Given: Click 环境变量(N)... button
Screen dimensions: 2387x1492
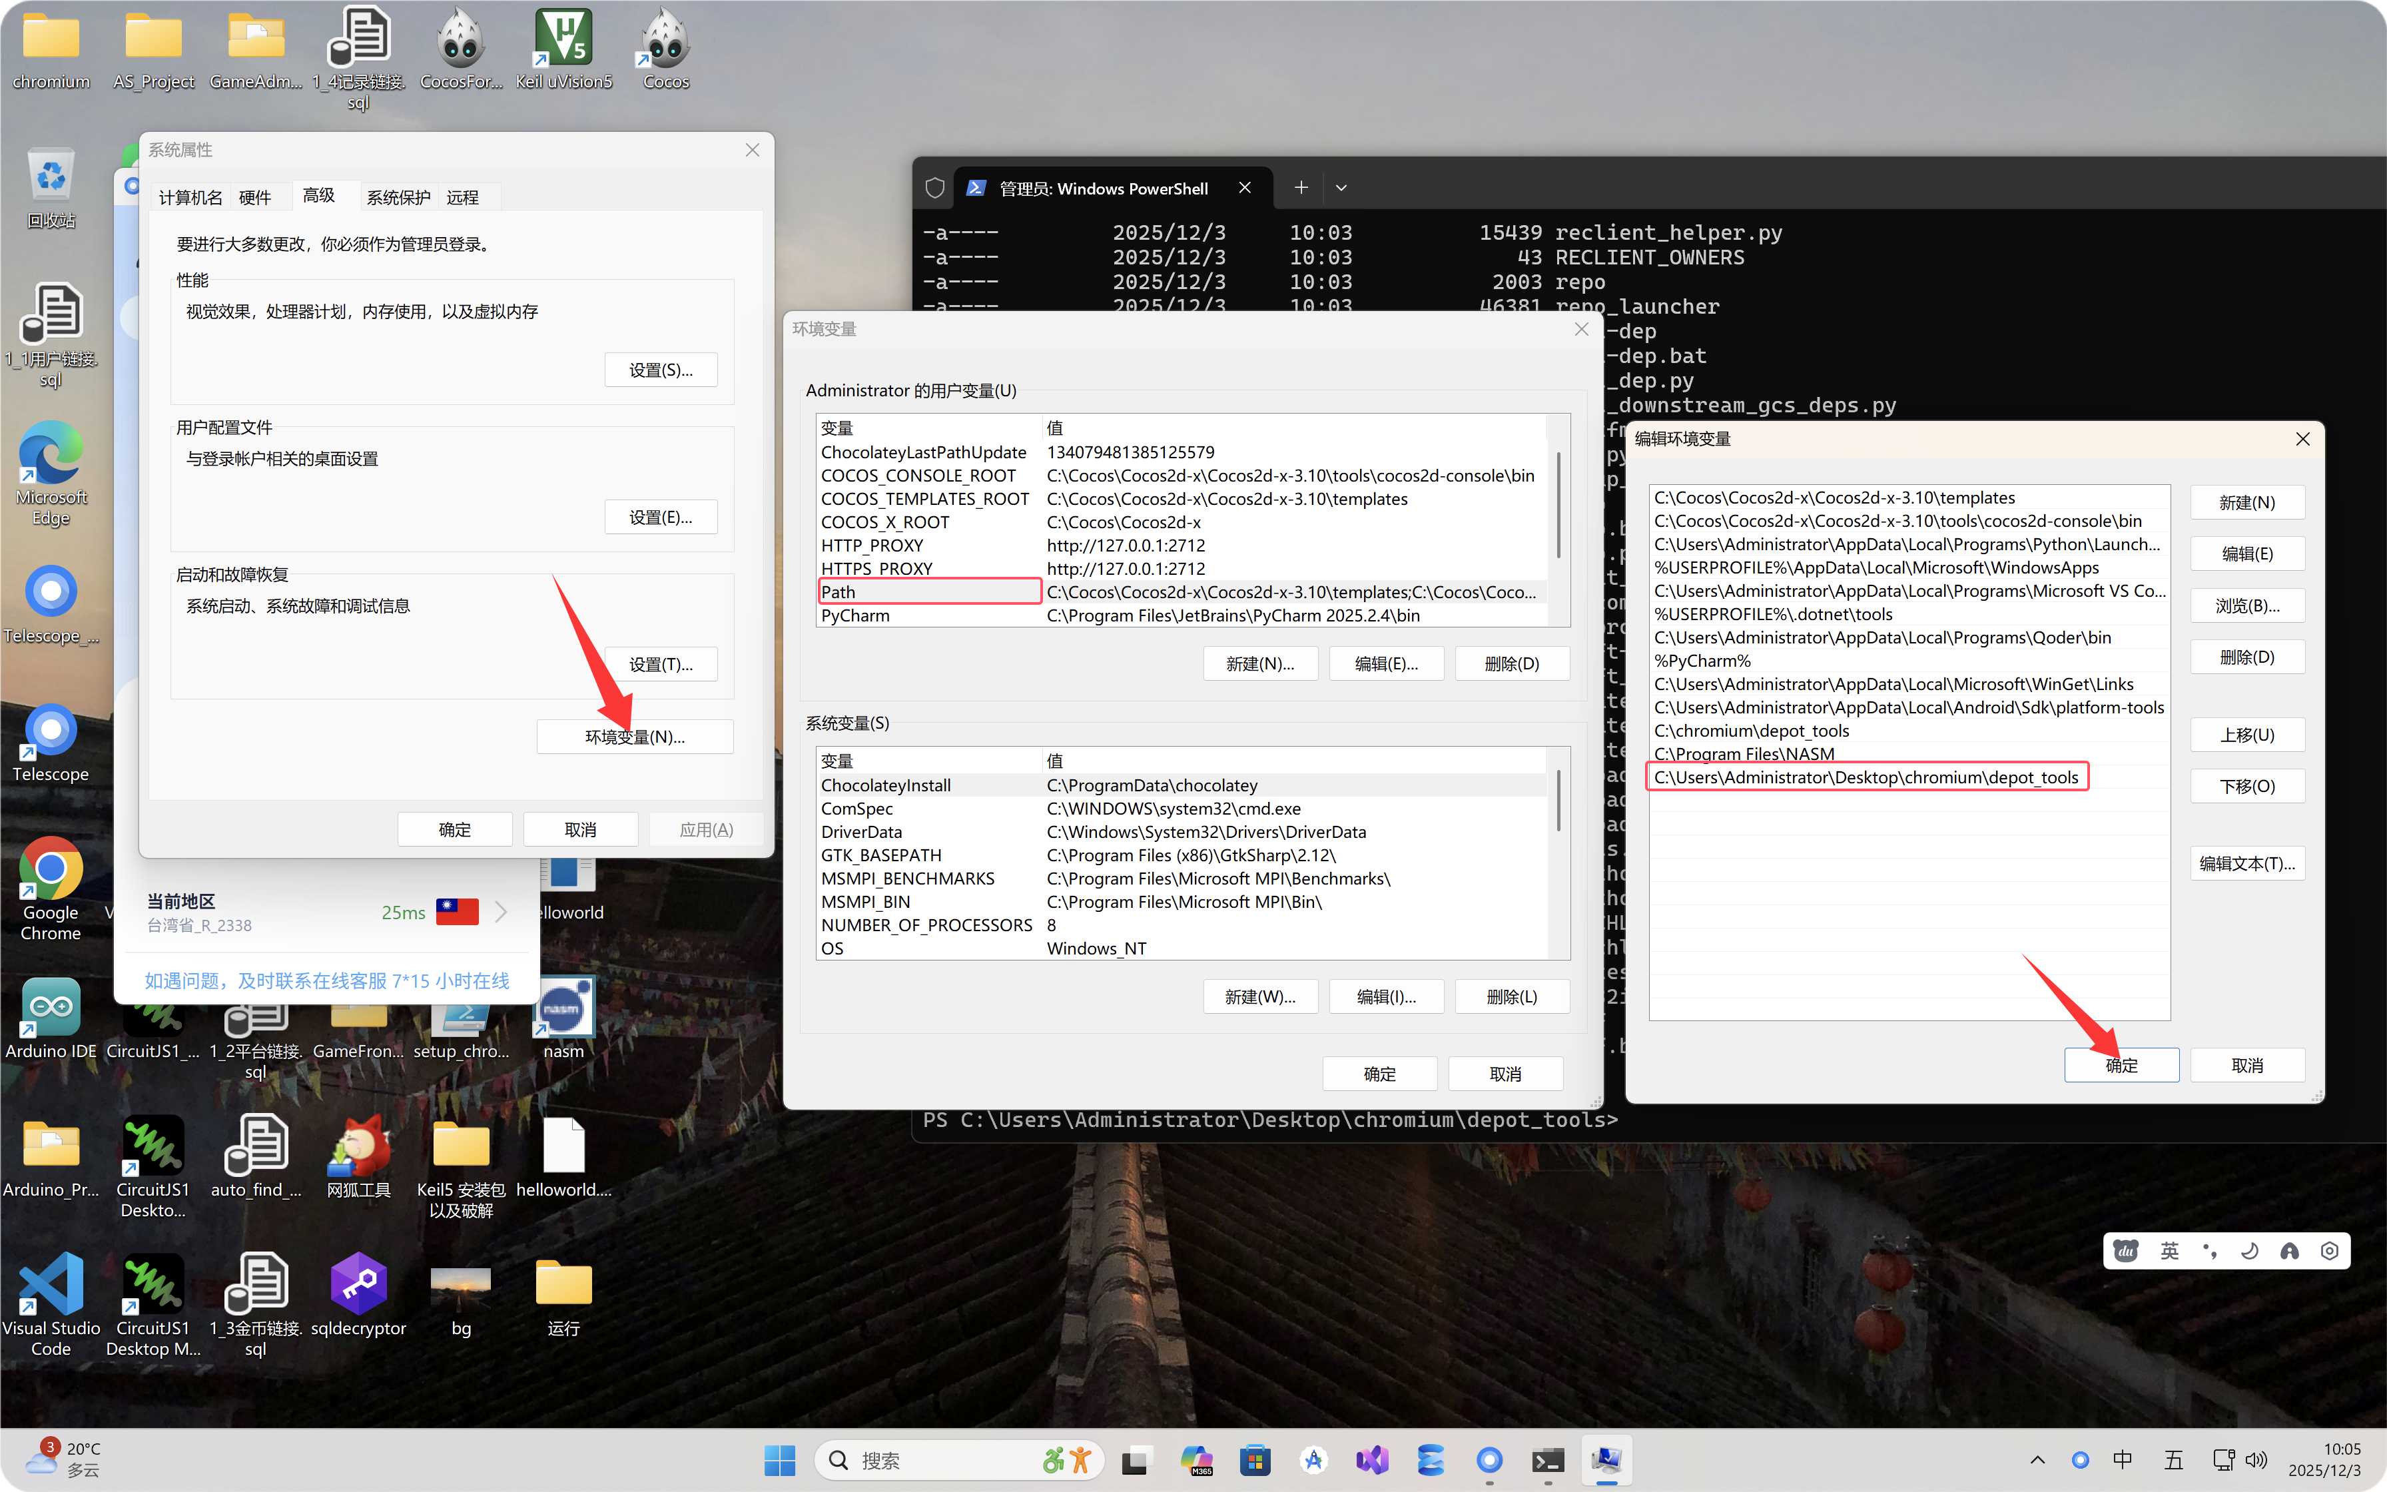Looking at the screenshot, I should click(x=634, y=736).
